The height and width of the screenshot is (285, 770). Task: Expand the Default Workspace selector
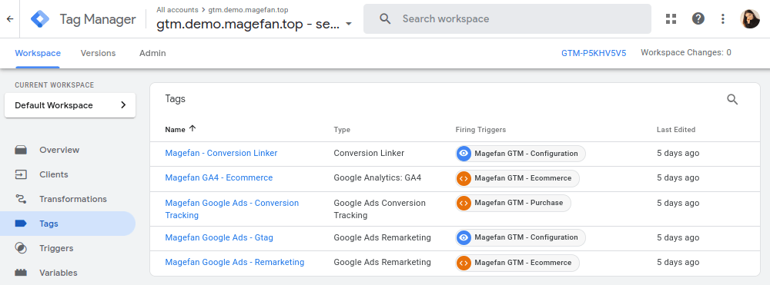click(70, 105)
